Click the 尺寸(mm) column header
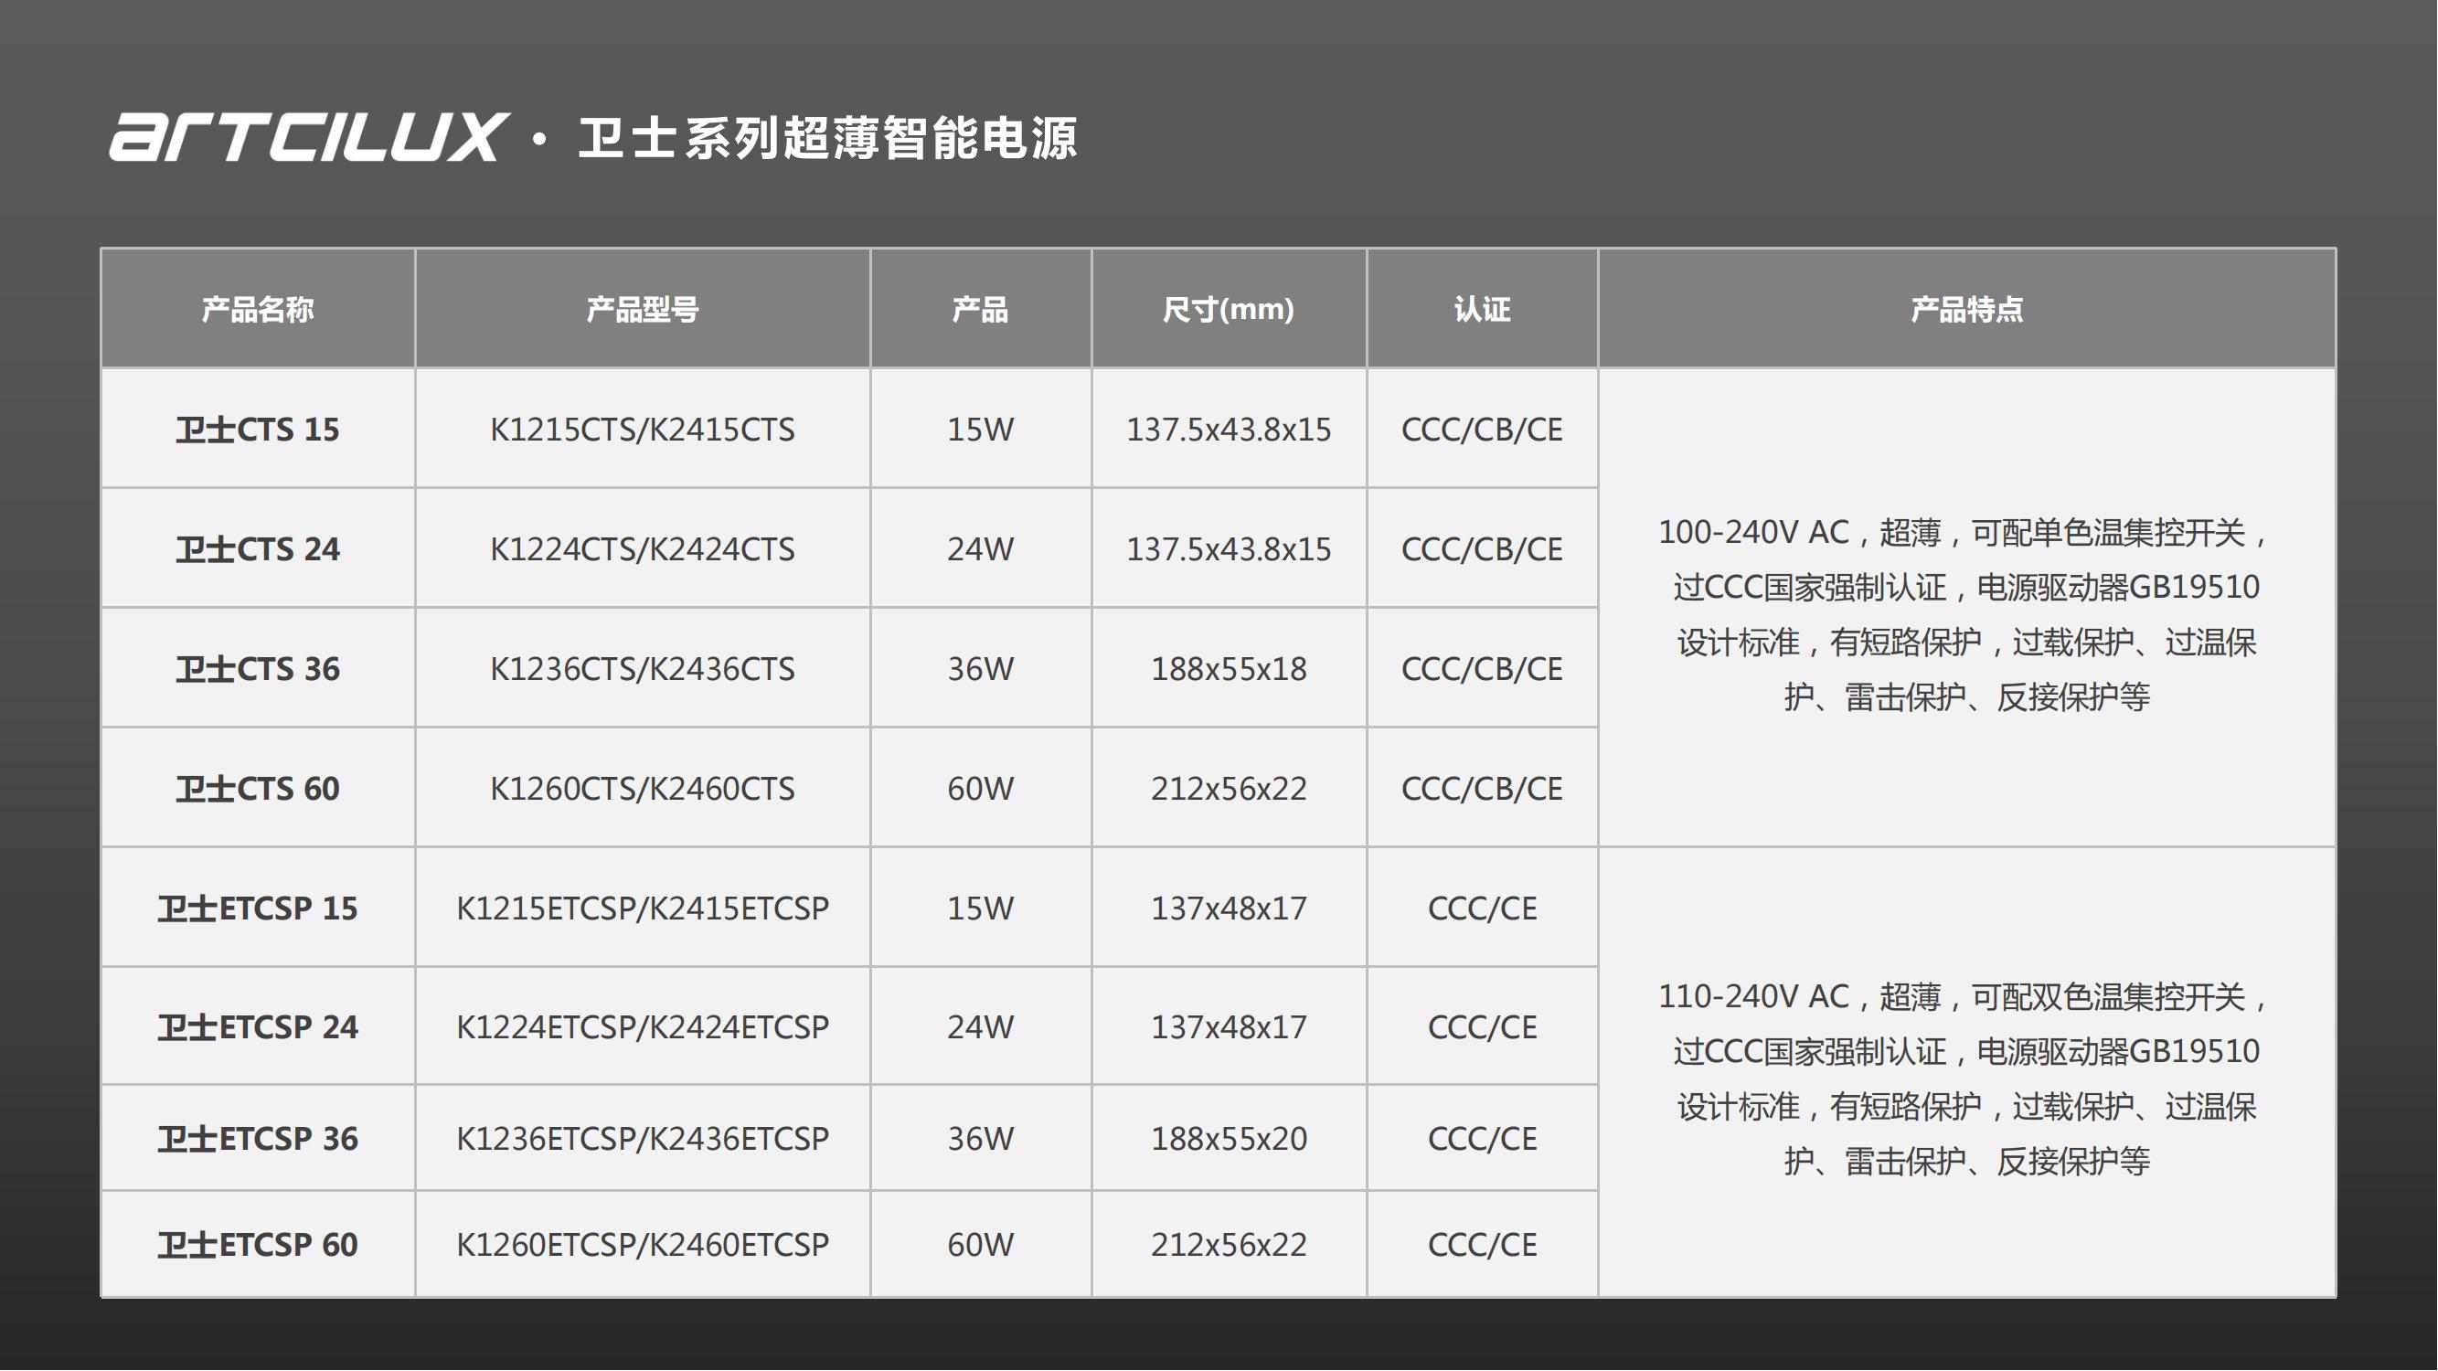This screenshot has height=1371, width=2438. click(1229, 310)
